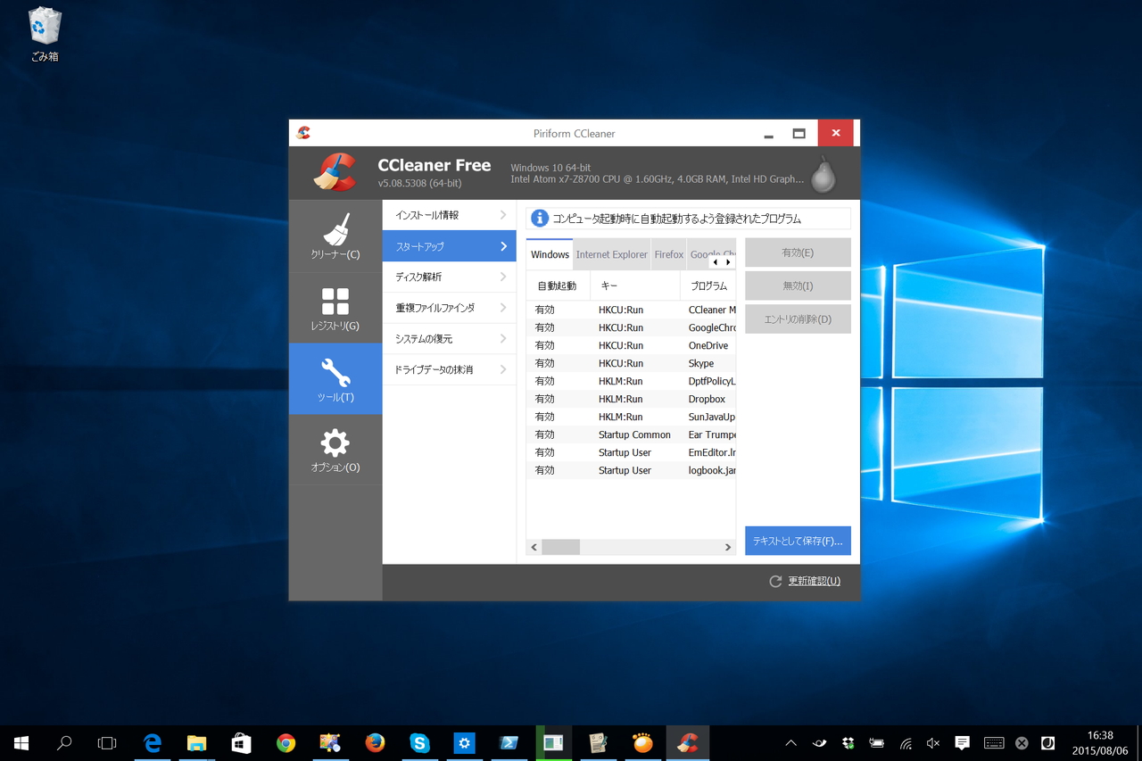Screen dimensions: 1142x761
Task: Open taskbar search magnifier
Action: click(x=64, y=743)
